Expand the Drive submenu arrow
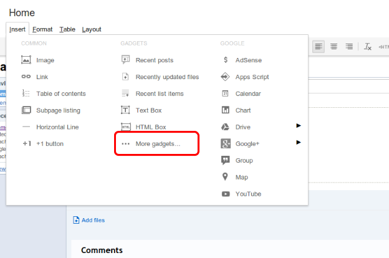 pyautogui.click(x=299, y=126)
